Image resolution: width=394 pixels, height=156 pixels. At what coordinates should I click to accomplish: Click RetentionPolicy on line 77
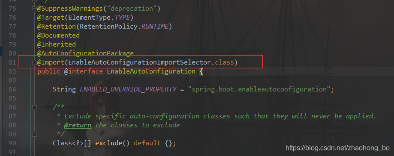[x=109, y=26]
